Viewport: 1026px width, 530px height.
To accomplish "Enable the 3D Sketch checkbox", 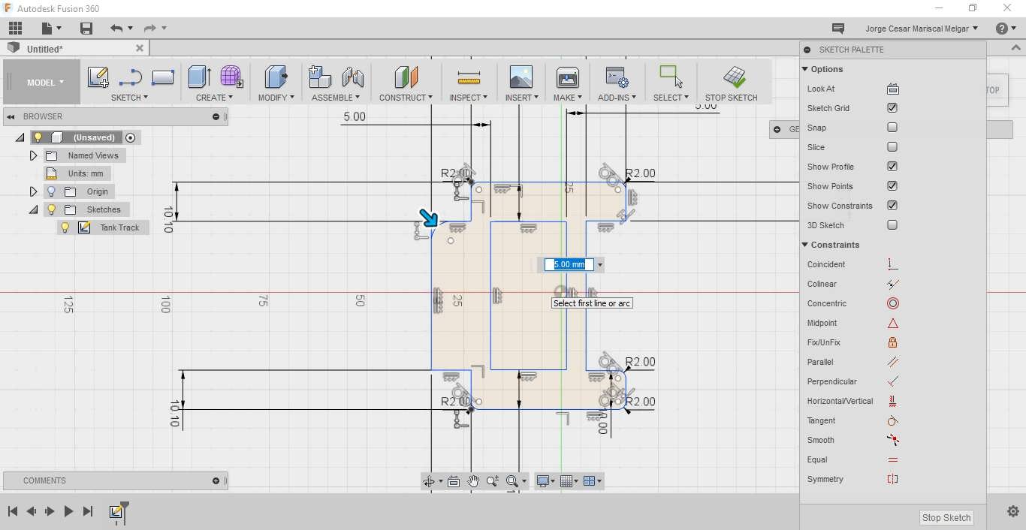I will tap(892, 225).
